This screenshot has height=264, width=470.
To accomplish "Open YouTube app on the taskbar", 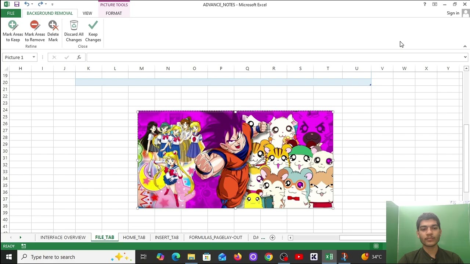I will pyautogui.click(x=299, y=257).
